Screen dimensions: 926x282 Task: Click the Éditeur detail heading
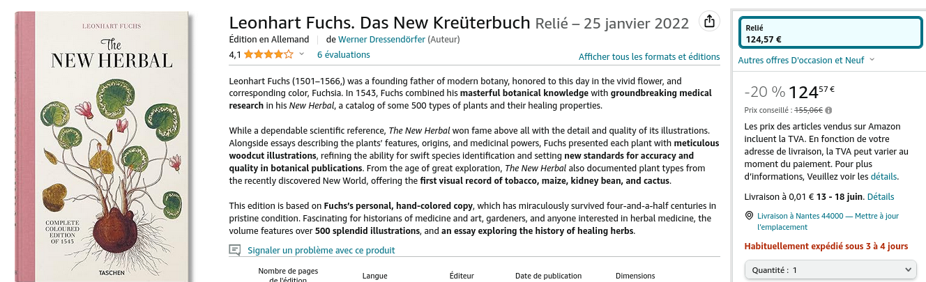462,276
